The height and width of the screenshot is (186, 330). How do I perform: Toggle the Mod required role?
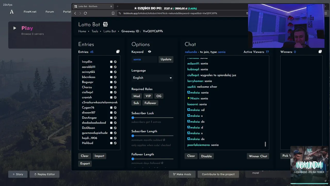pos(137,96)
